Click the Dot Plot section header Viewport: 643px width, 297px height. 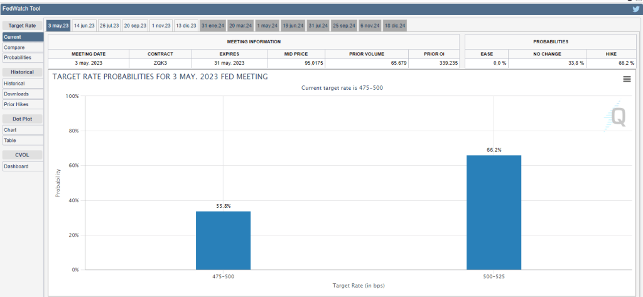[x=22, y=119]
